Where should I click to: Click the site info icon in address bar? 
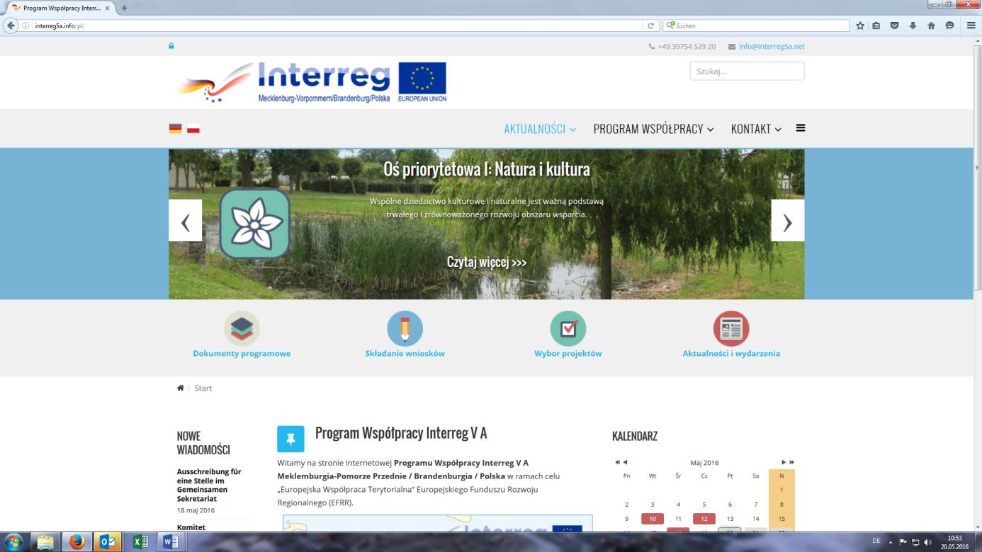[x=26, y=25]
